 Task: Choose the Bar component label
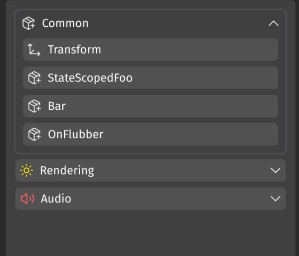coord(57,106)
